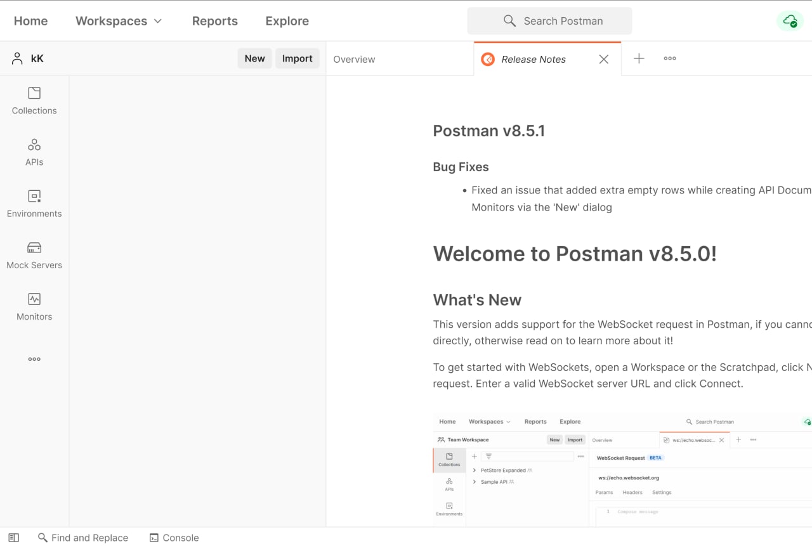This screenshot has height=546, width=812.
Task: Click the New button
Action: click(x=255, y=58)
